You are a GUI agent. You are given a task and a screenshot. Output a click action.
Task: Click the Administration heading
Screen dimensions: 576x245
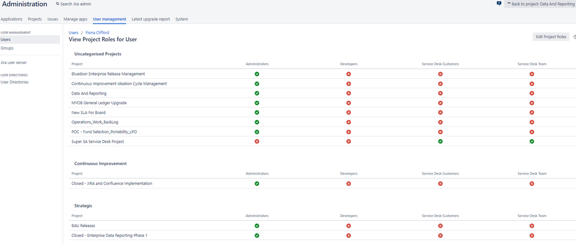[x=25, y=4]
